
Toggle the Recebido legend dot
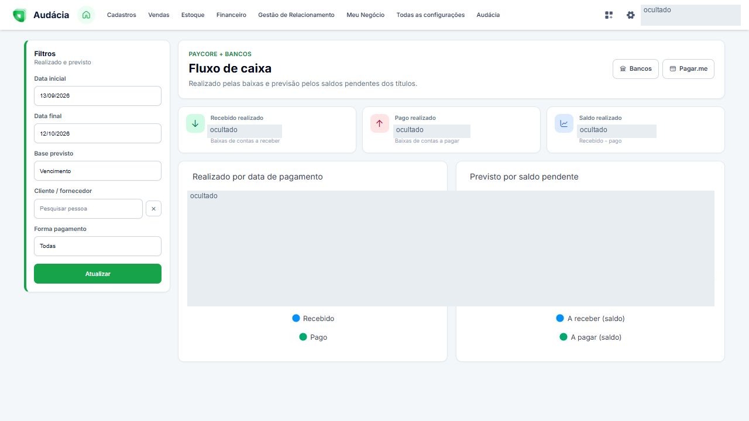click(296, 319)
